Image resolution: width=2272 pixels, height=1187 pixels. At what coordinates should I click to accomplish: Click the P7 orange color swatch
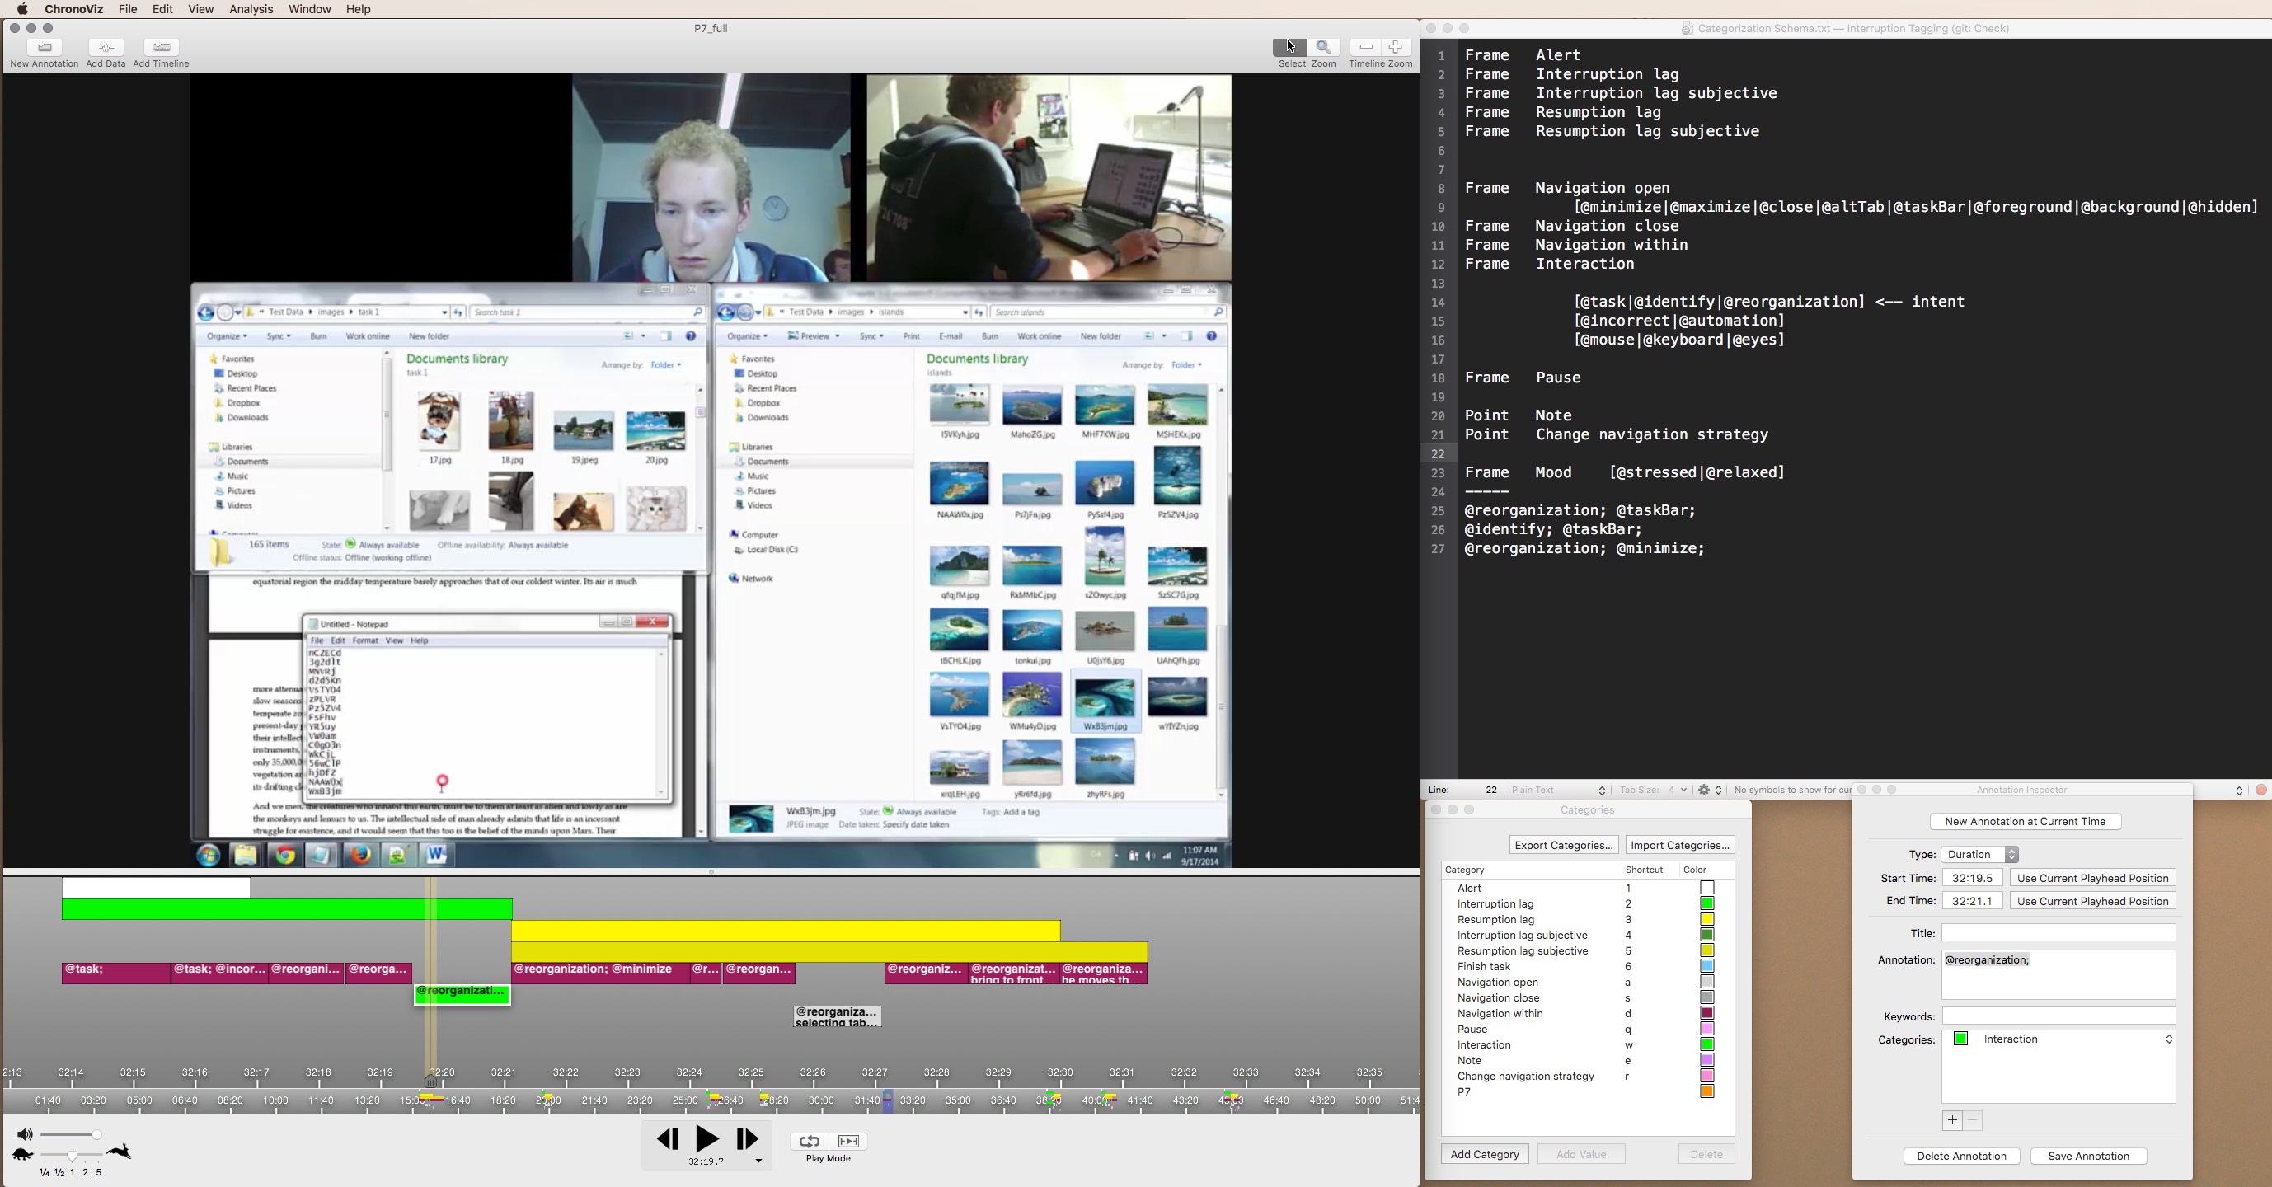pos(1706,1091)
